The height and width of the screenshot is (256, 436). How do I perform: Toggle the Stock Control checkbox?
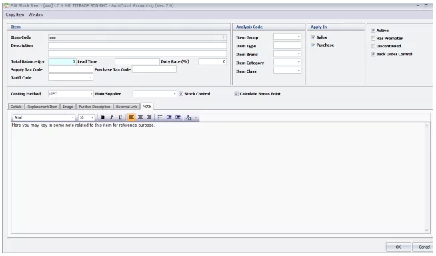pos(181,94)
